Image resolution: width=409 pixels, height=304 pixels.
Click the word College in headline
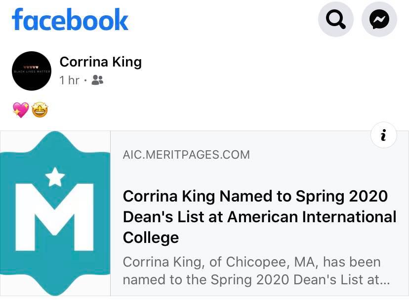point(151,237)
